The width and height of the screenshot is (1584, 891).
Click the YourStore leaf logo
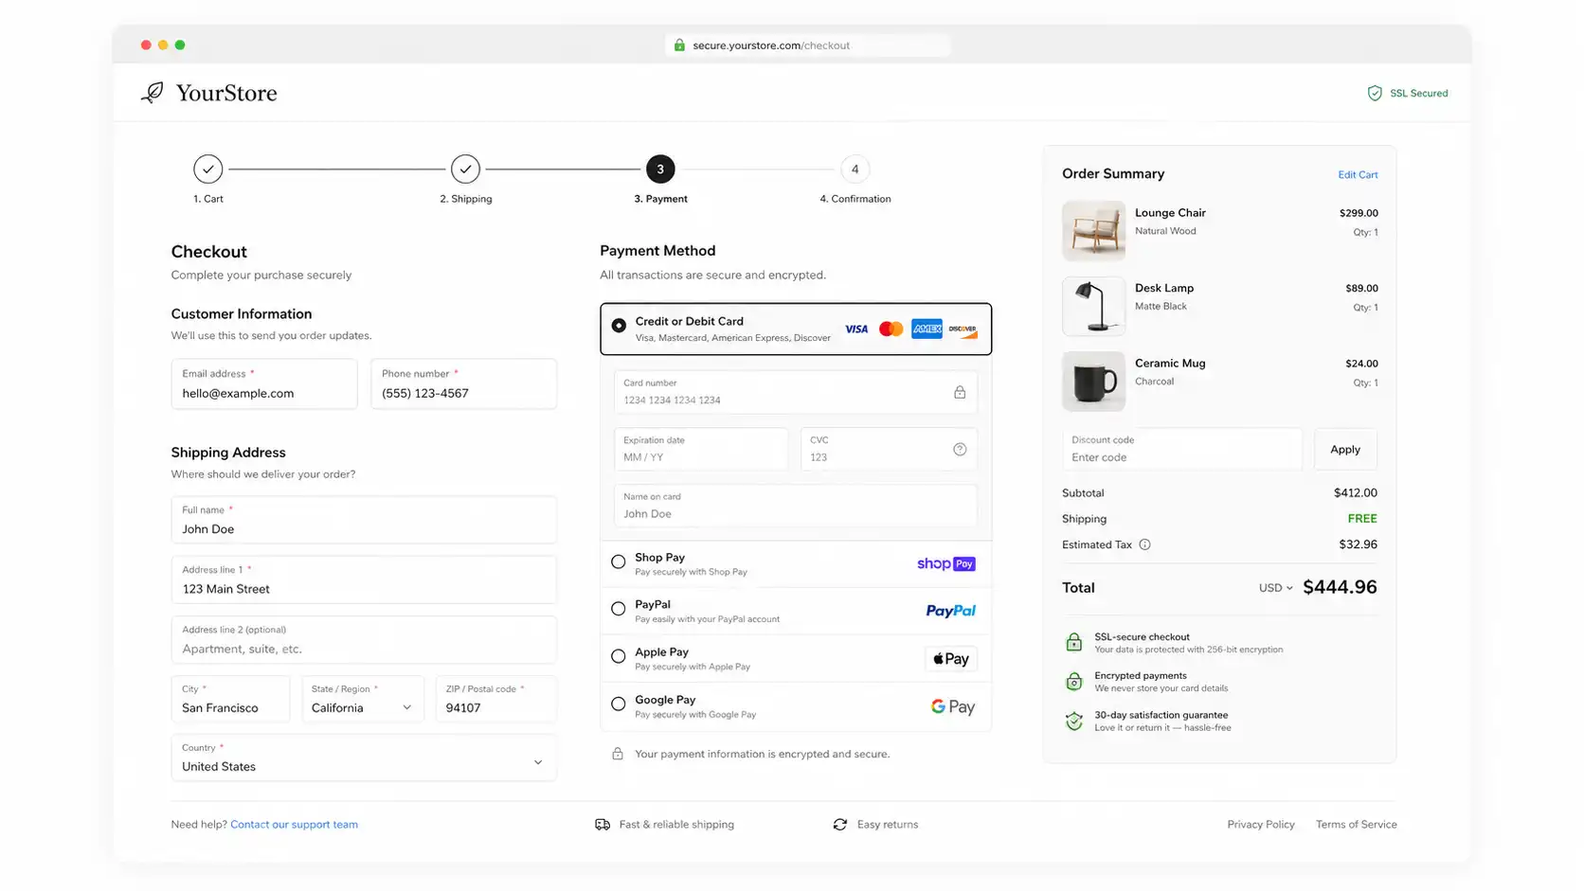(152, 92)
